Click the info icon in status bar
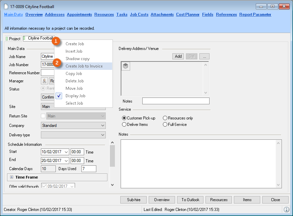293x216 pixels. [287, 210]
